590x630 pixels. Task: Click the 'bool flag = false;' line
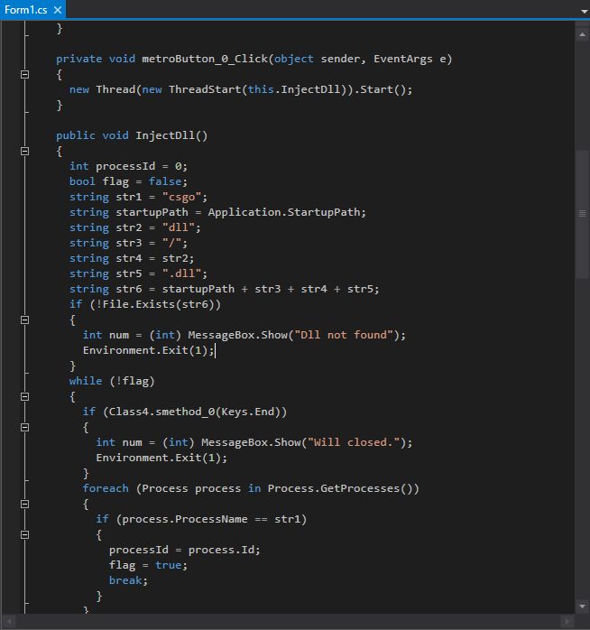128,181
